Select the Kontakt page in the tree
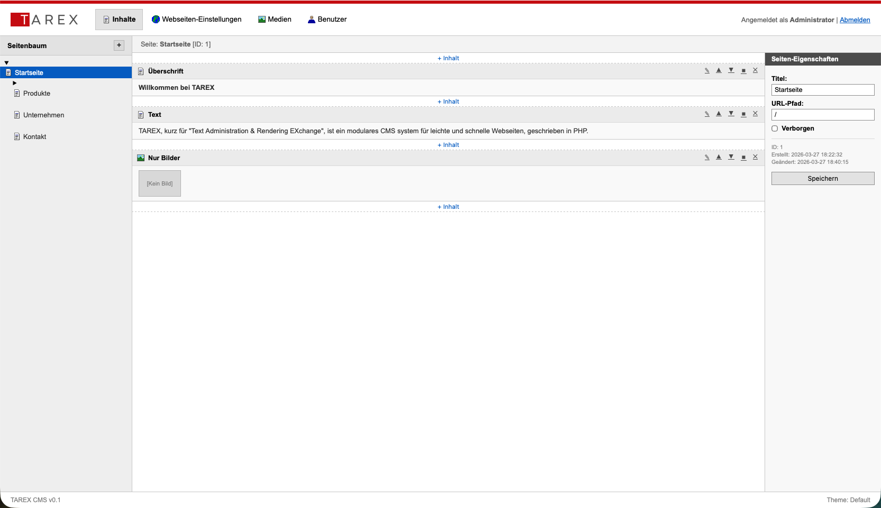Image resolution: width=881 pixels, height=508 pixels. point(34,137)
